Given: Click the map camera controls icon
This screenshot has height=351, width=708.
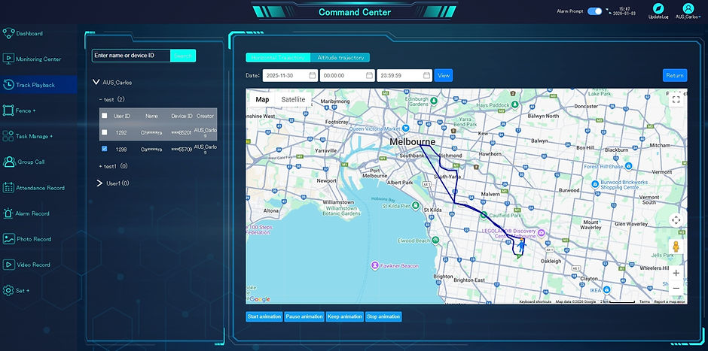Looking at the screenshot, I should click(676, 220).
